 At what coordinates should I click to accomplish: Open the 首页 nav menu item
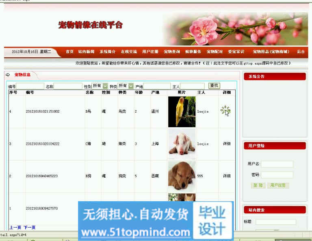tap(69, 52)
